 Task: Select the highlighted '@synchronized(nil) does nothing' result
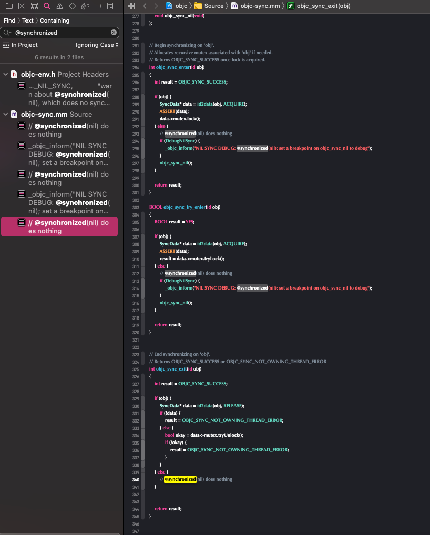[59, 227]
